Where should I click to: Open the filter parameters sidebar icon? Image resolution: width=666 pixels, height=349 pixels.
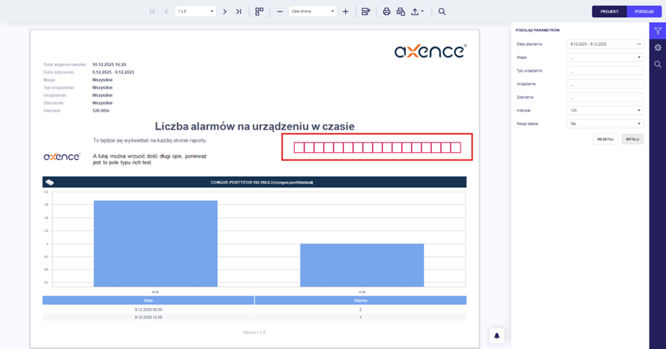click(x=658, y=31)
